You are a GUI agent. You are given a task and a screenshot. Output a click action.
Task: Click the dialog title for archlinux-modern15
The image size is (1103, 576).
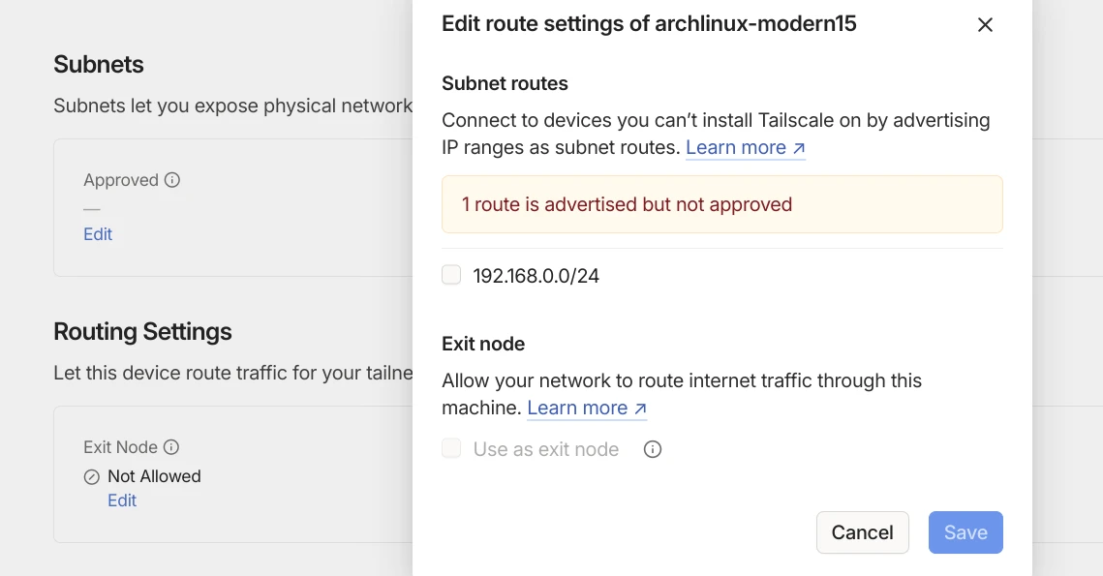649,24
